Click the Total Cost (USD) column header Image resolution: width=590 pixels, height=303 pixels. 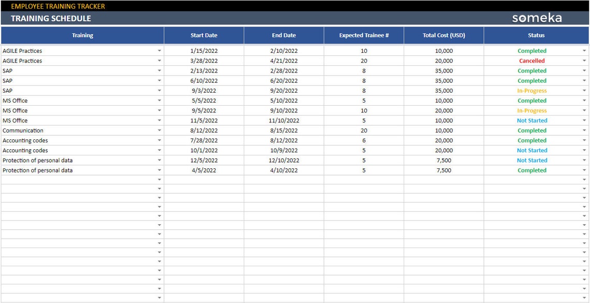point(444,35)
